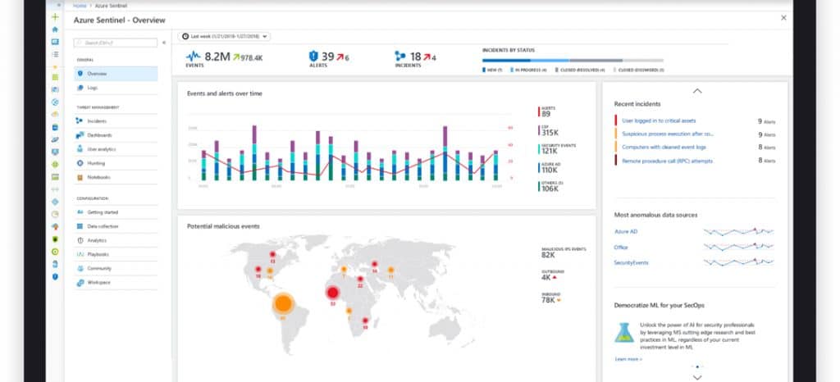Screen dimensions: 840x382
Task: Select the Logs menu item
Action: (x=116, y=87)
